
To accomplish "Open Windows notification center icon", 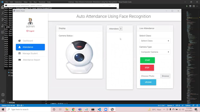I will tap(196, 109).
